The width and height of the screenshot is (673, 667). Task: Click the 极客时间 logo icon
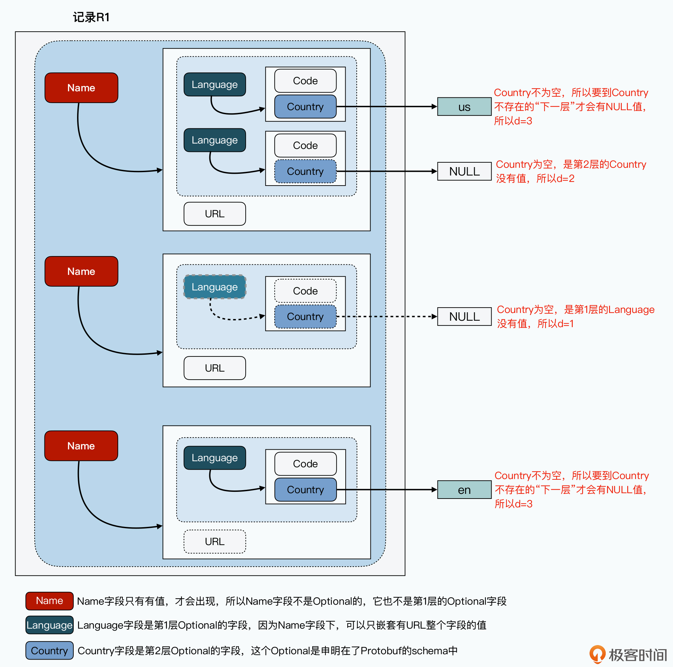[595, 650]
